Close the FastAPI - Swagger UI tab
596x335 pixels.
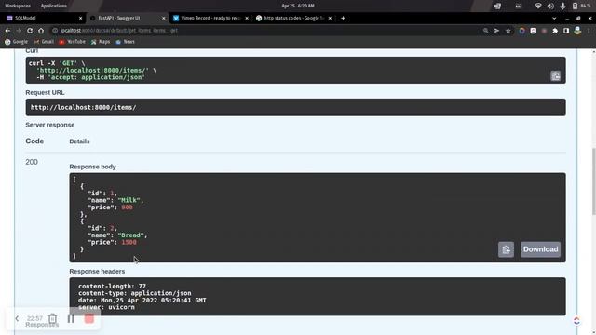click(x=164, y=18)
